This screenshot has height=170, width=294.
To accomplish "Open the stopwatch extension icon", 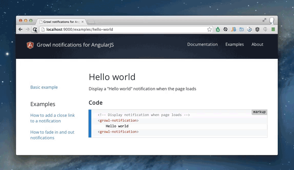I will click(249, 29).
